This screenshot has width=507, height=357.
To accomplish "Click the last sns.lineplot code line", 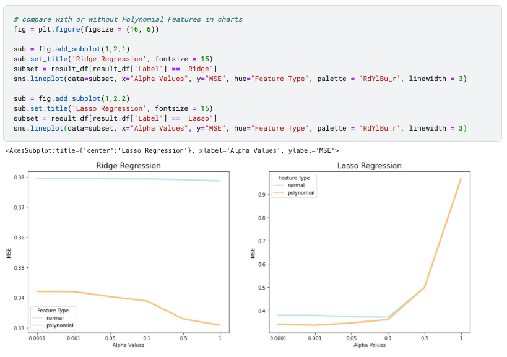I will pyautogui.click(x=240, y=128).
